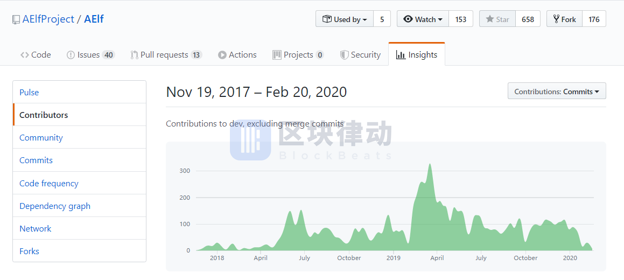This screenshot has height=280, width=624.
Task: Switch to the Code tab
Action: click(36, 55)
